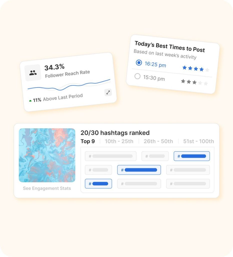Open the 26th - 50th tab
Image resolution: width=233 pixels, height=257 pixels.
click(158, 141)
